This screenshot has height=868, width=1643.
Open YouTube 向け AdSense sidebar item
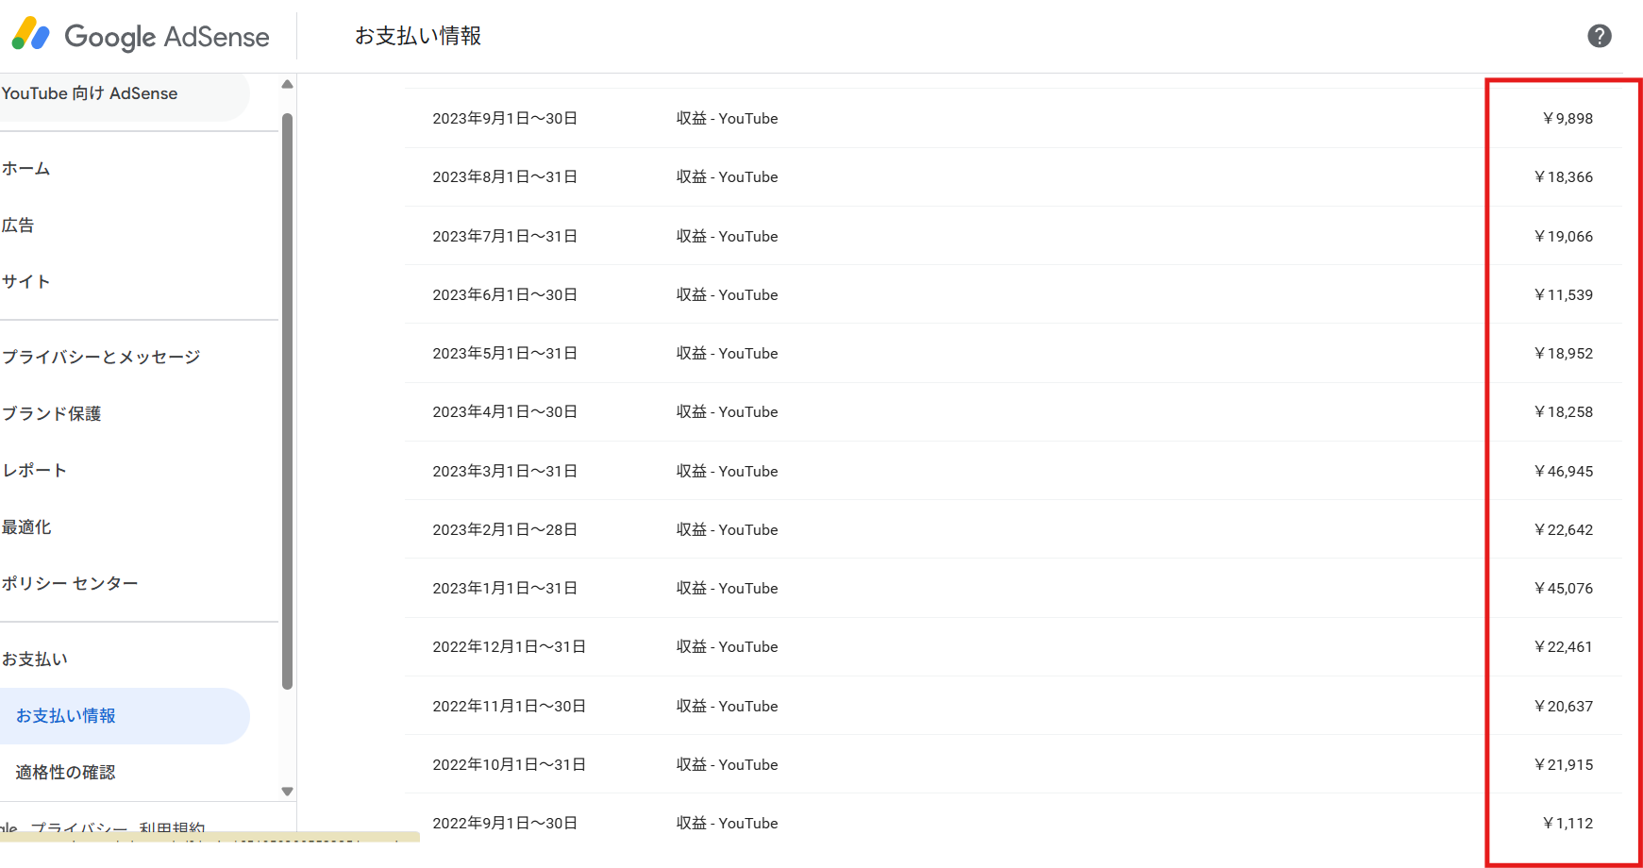pyautogui.click(x=90, y=93)
